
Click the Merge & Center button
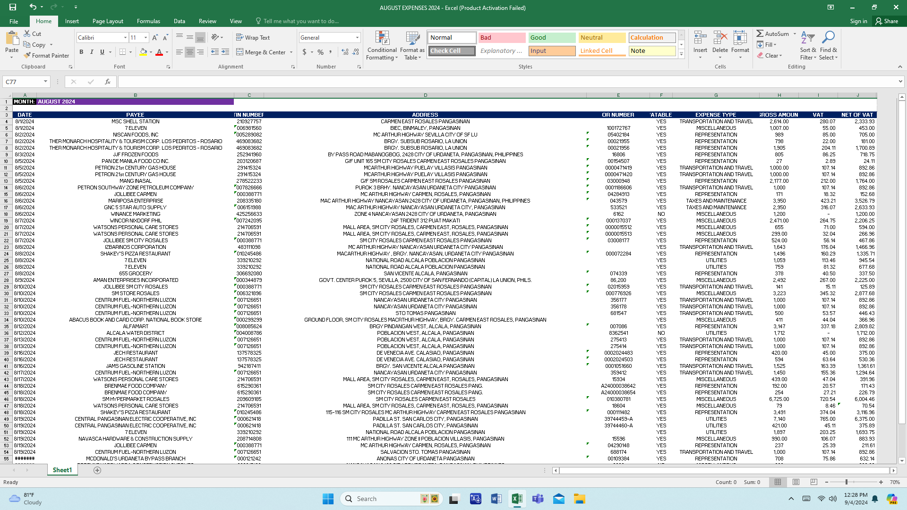pyautogui.click(x=261, y=52)
